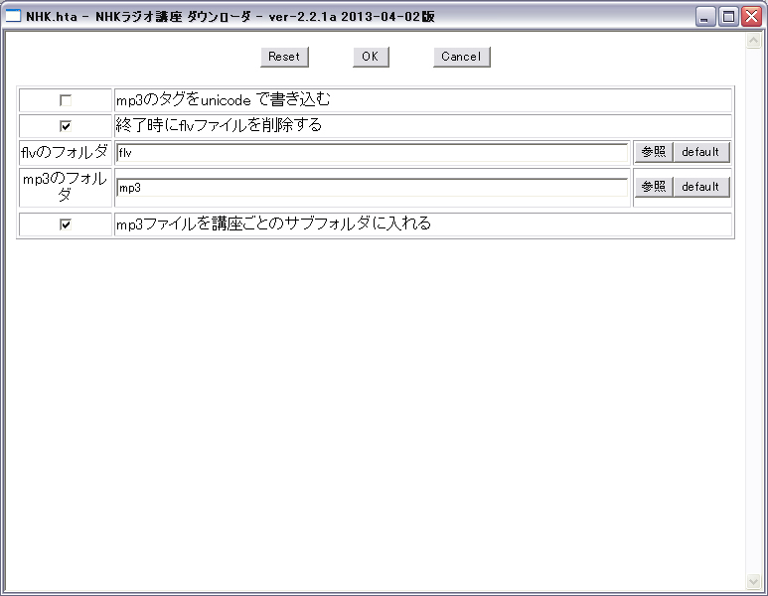Click label 'mp3ファイルを講座ごとのサブフォルダに入れる'
Screen dimensions: 768x596
[273, 223]
